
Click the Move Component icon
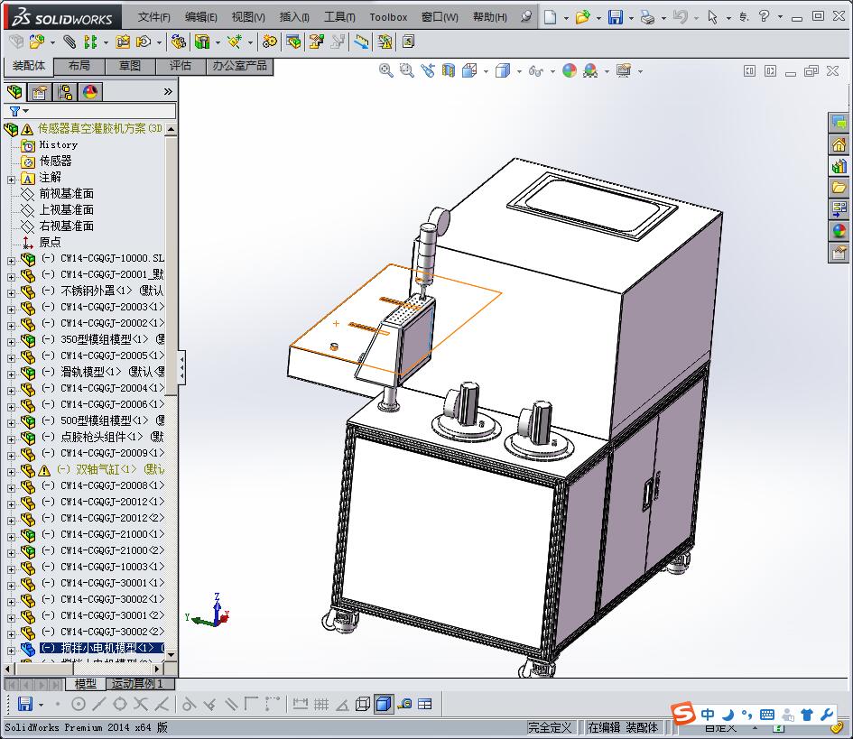[x=144, y=42]
